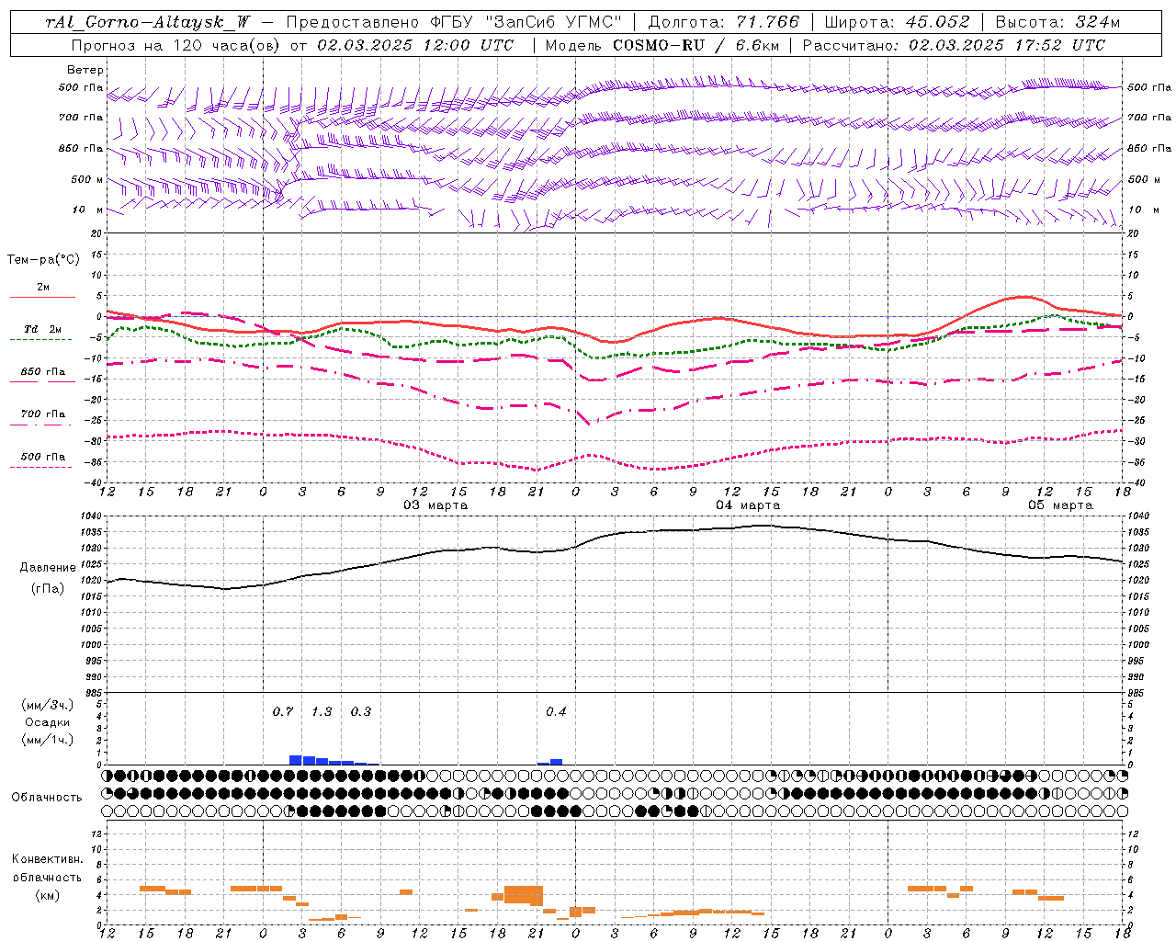
Task: Select the model label COSMO-RU / 6.6км
Action: point(695,45)
